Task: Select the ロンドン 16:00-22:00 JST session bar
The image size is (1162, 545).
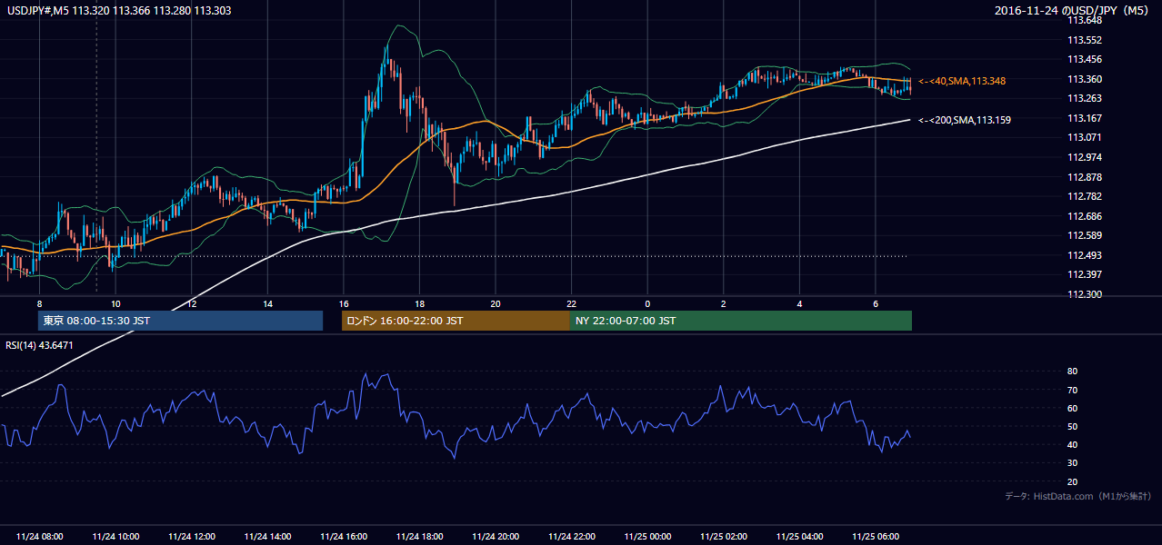Action: click(x=456, y=321)
